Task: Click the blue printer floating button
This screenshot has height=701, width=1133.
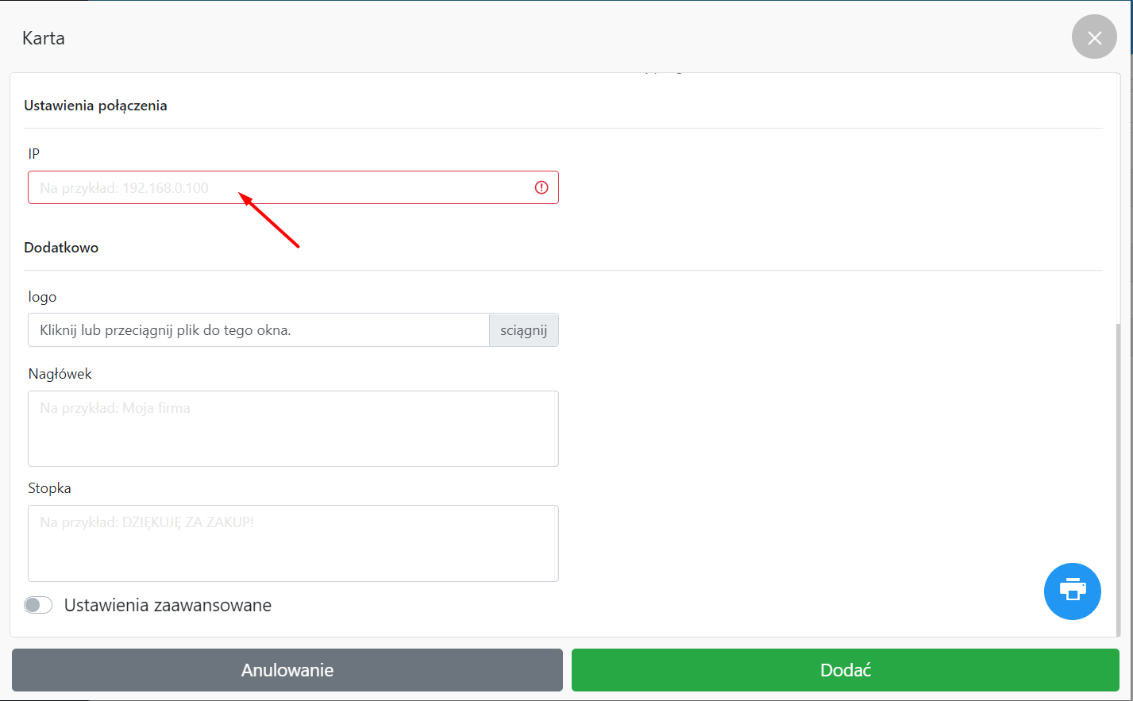Action: point(1072,591)
